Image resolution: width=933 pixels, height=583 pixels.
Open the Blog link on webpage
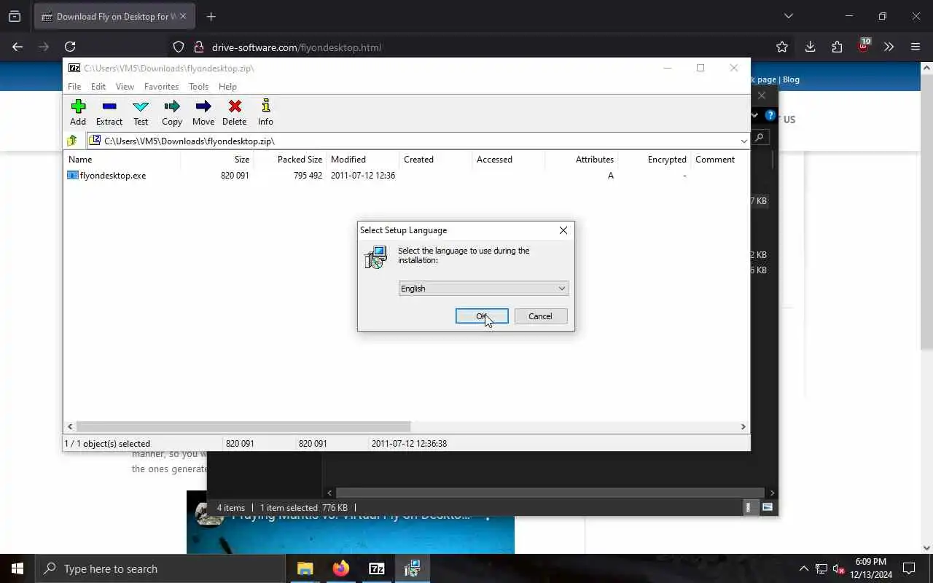tap(791, 79)
